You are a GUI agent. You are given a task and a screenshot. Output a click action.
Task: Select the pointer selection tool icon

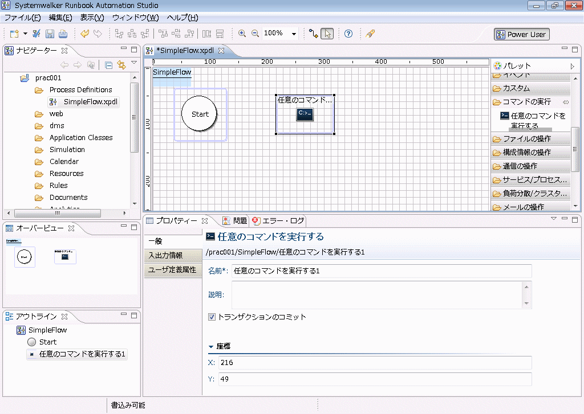327,34
